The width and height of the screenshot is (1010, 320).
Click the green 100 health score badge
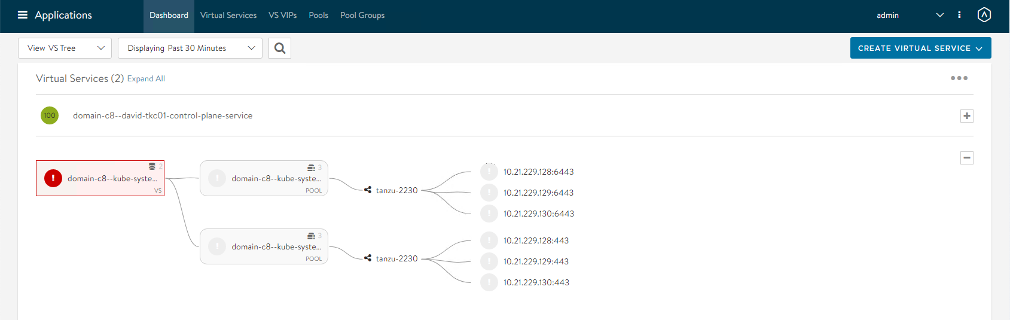point(50,115)
